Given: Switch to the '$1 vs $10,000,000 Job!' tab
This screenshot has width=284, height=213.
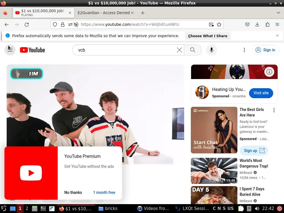Looking at the screenshot, I should point(44,13).
